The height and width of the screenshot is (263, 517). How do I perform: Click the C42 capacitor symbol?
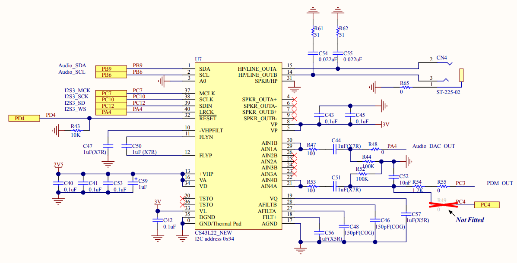pyautogui.click(x=158, y=220)
